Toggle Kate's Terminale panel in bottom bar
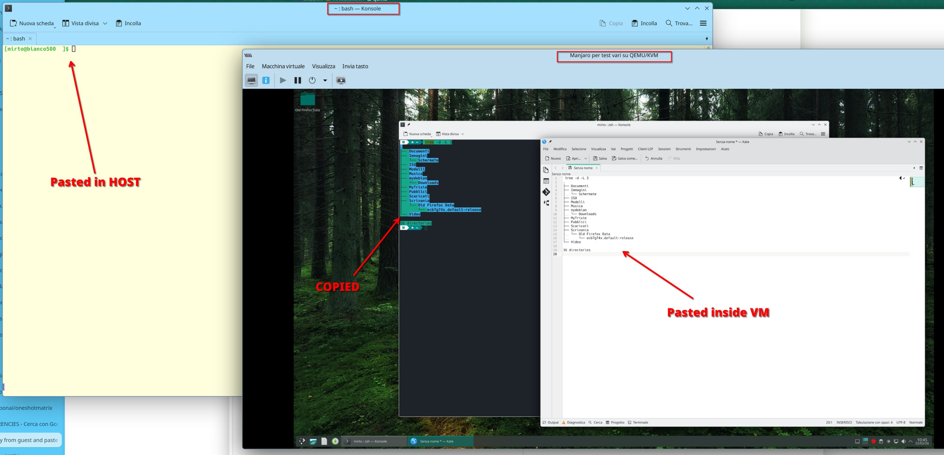The width and height of the screenshot is (944, 455). [x=637, y=423]
